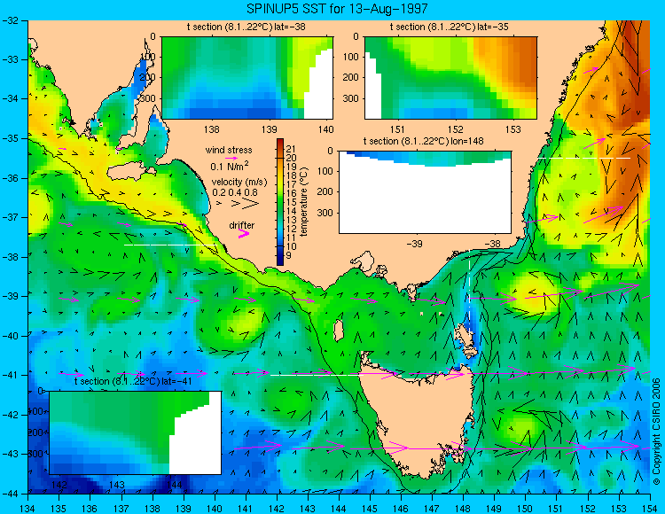Click King Island in western Bass Strait
Image resolution: width=665 pixels, height=514 pixels.
(339, 331)
